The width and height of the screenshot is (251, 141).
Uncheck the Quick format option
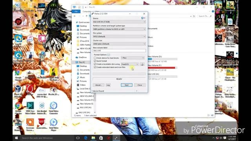click(95, 61)
